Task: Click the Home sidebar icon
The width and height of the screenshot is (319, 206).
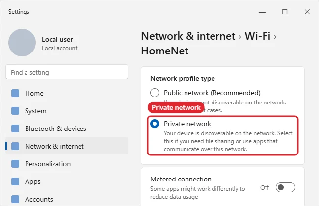Action: click(15, 93)
